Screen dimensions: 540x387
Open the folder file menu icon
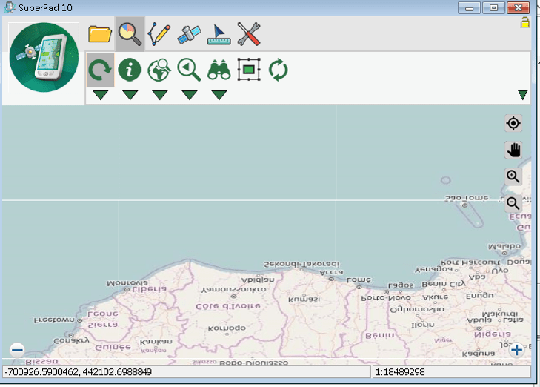[100, 34]
